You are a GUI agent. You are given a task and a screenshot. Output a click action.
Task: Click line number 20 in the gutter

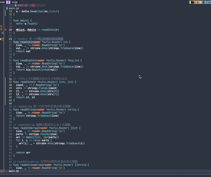(x=10, y=30)
